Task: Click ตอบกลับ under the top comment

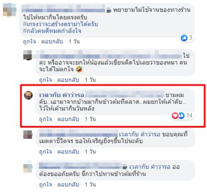Action: pyautogui.click(x=52, y=42)
